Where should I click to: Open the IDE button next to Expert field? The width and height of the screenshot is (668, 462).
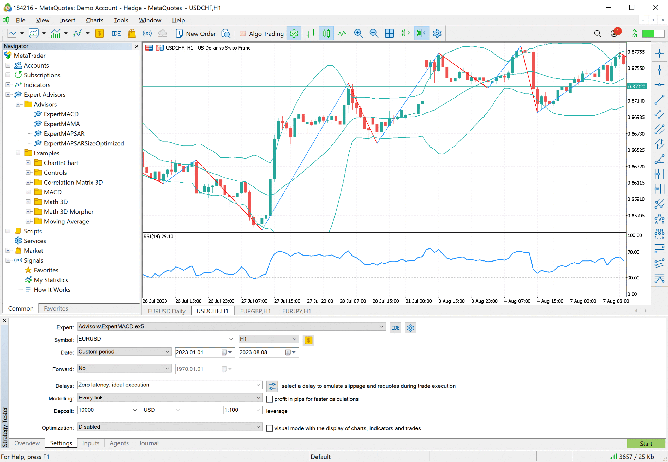(x=395, y=327)
